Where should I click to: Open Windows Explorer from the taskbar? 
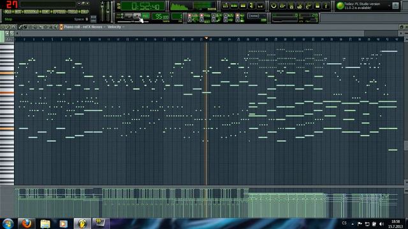(x=45, y=223)
